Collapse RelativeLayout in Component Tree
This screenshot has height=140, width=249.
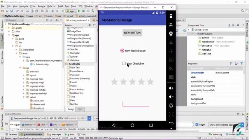192,34
